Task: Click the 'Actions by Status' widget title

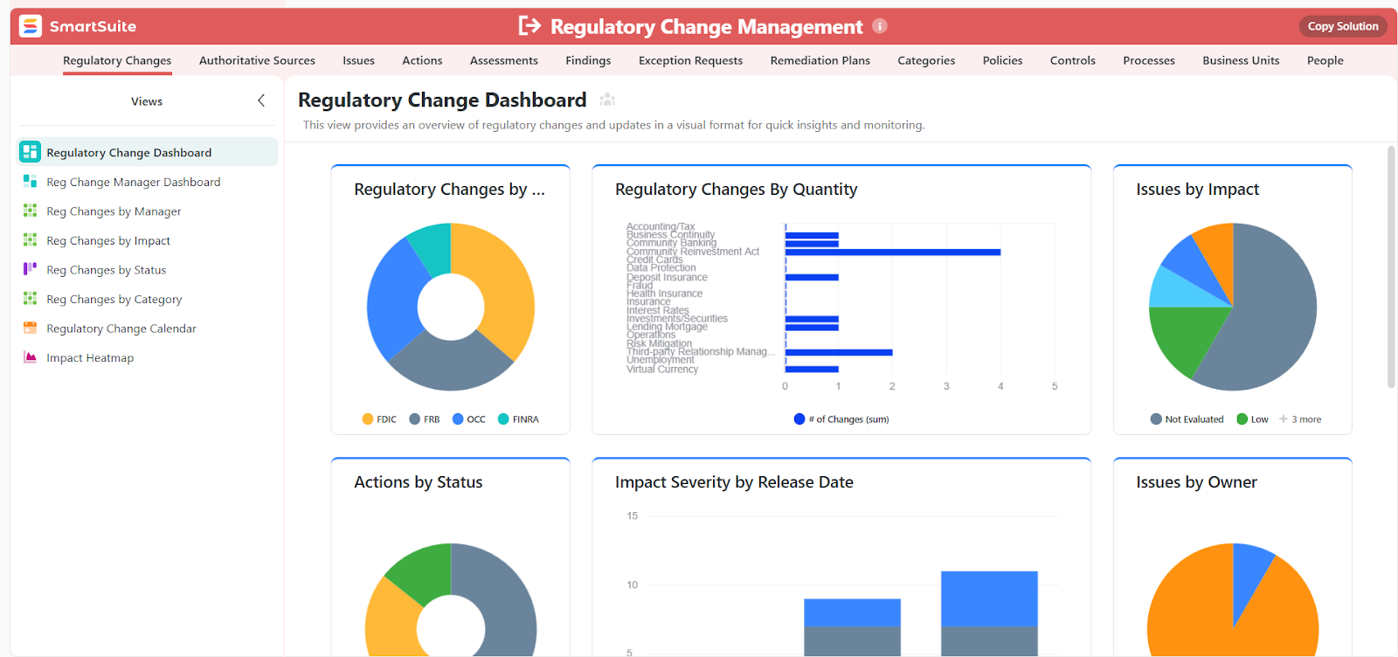Action: pos(418,482)
